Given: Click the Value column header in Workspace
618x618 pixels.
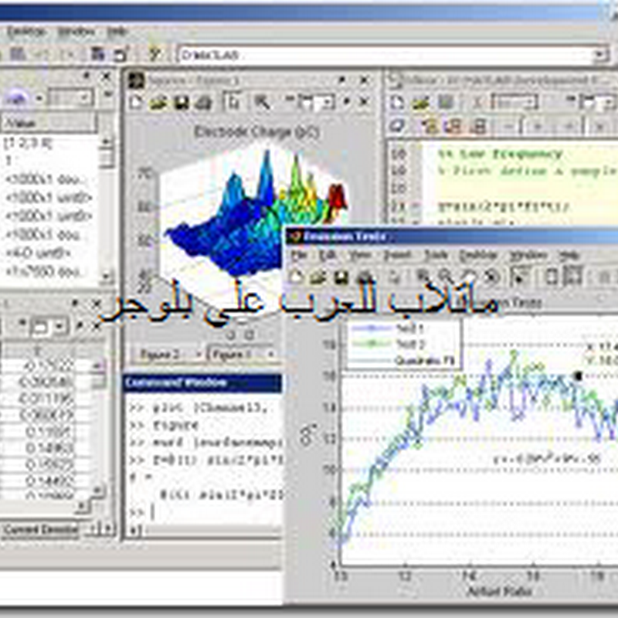Looking at the screenshot, I should tap(48, 124).
